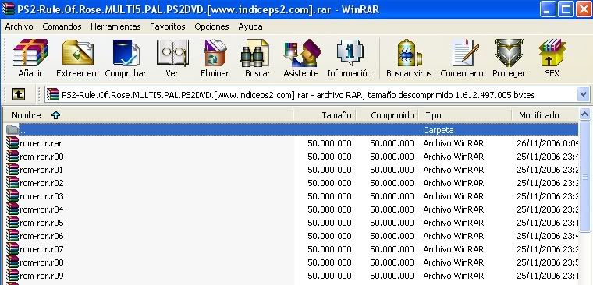Click the rom-ror.r00 file icon

coord(12,157)
